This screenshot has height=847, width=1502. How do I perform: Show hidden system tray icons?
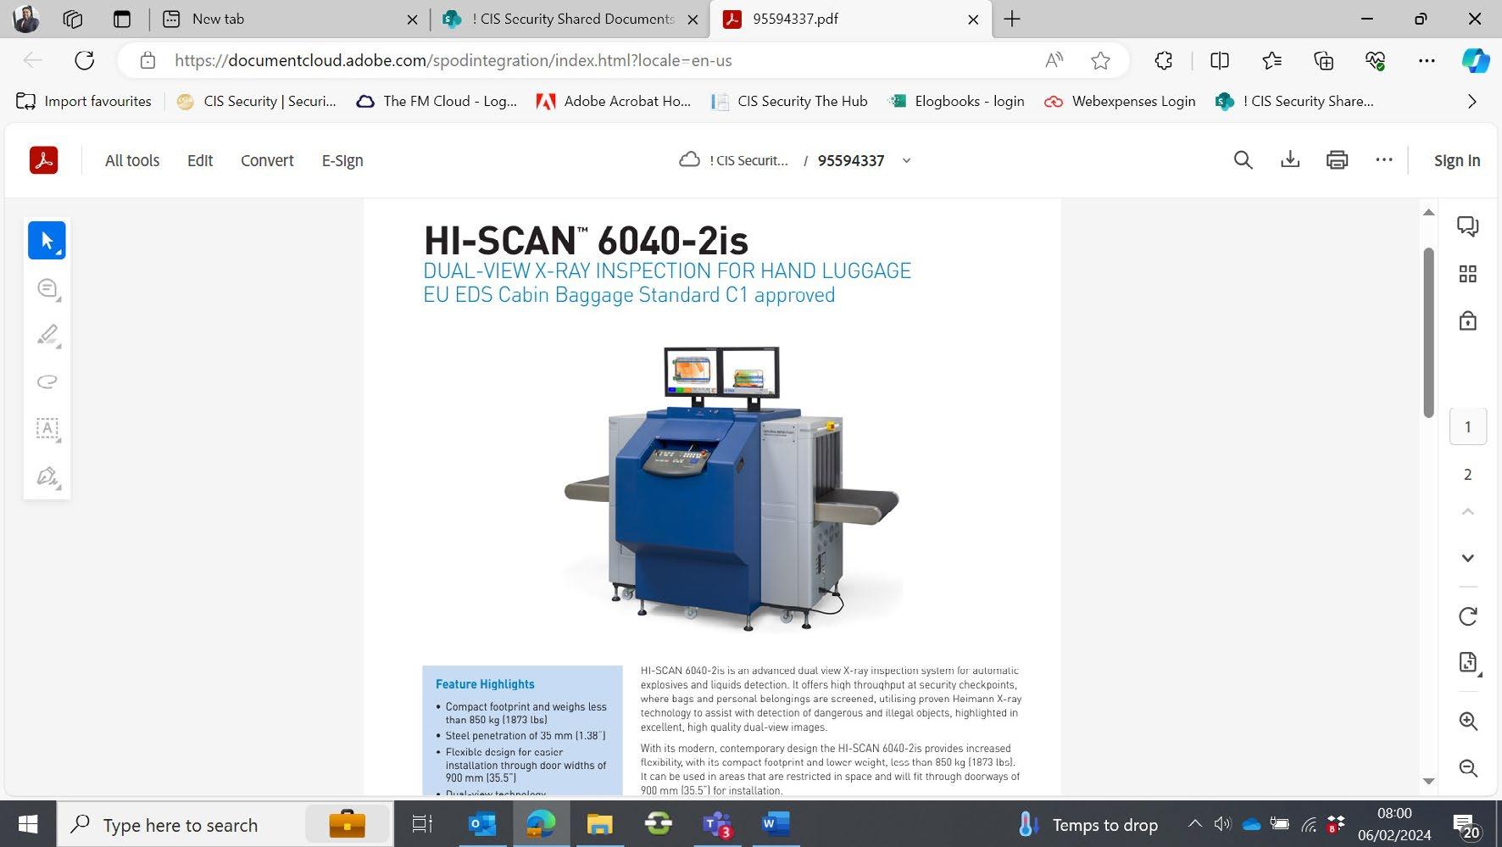(x=1194, y=824)
